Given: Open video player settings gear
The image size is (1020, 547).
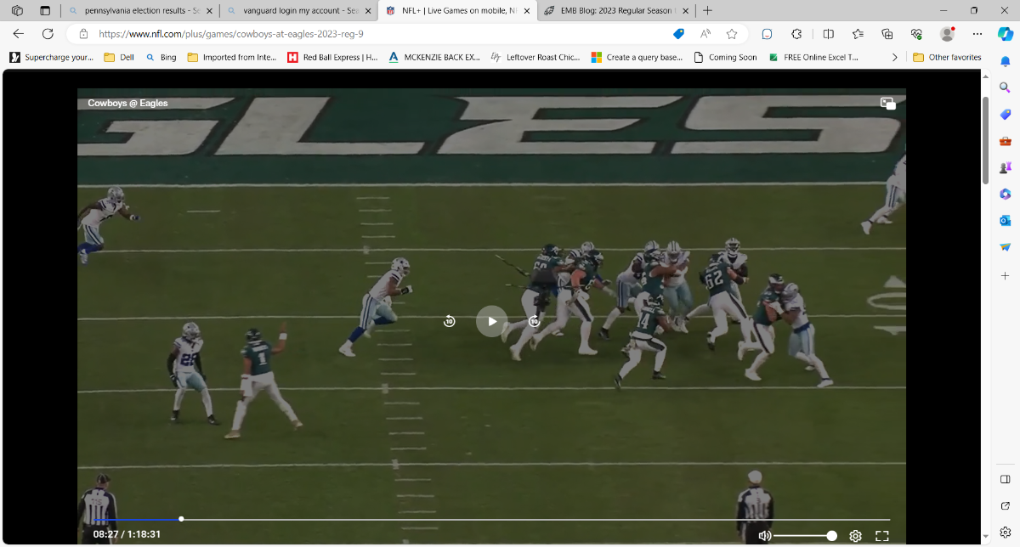Looking at the screenshot, I should coord(855,536).
